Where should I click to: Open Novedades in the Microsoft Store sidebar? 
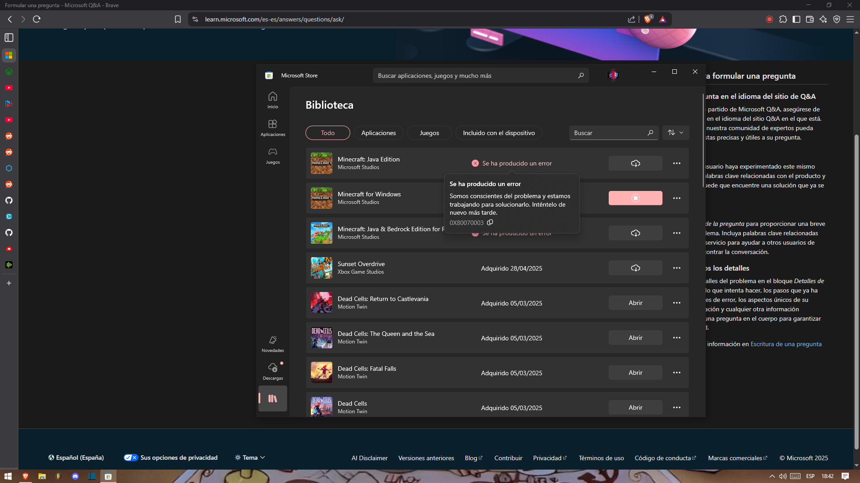pyautogui.click(x=273, y=344)
